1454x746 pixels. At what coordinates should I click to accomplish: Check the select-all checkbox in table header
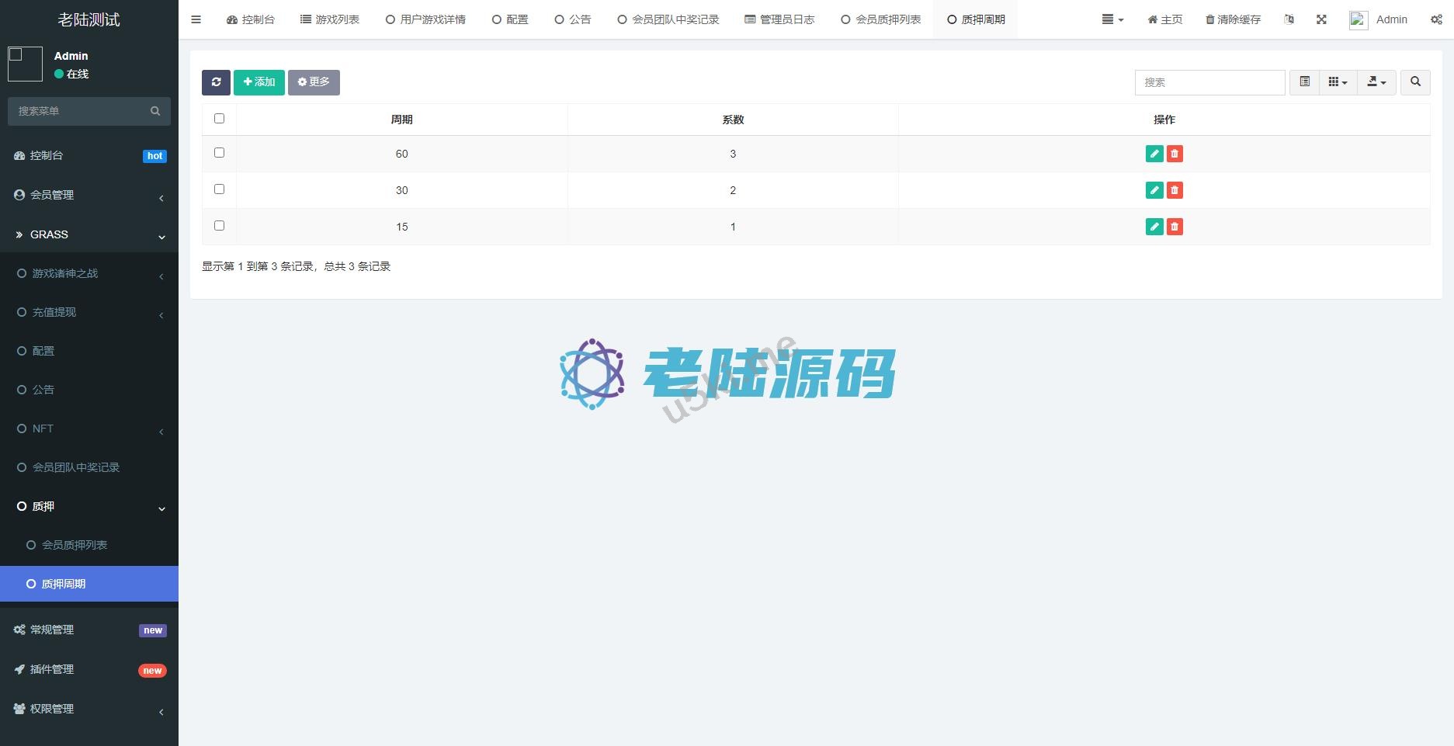click(x=219, y=119)
